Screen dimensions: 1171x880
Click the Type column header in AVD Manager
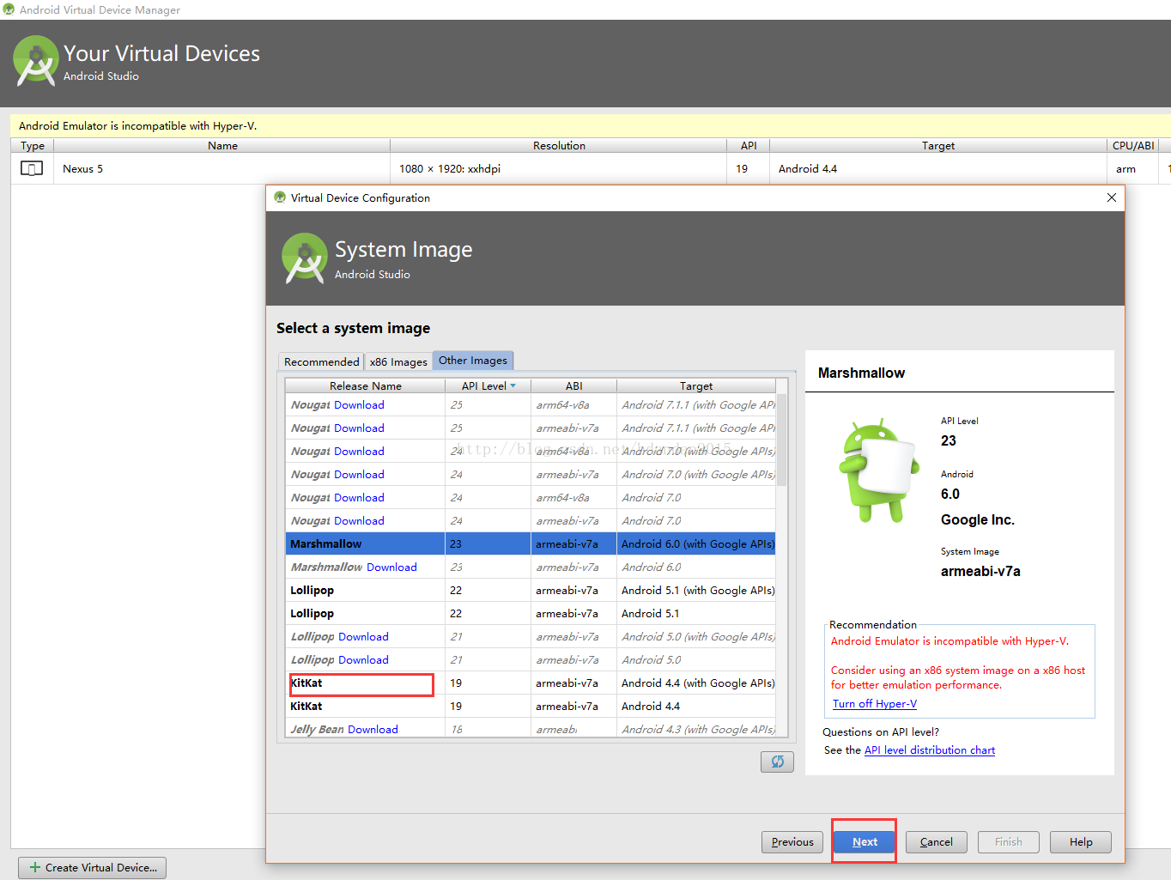[33, 145]
